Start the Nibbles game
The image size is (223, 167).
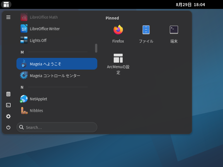pos(57,110)
